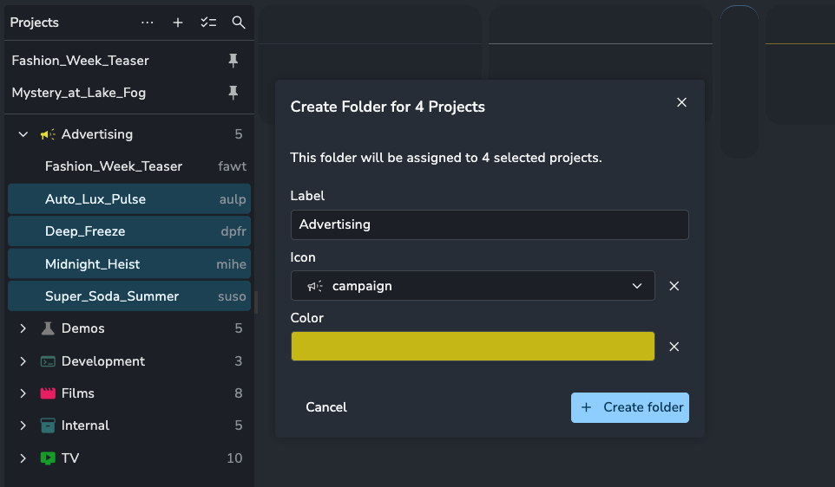Image resolution: width=835 pixels, height=487 pixels.
Task: Click the add project plus icon
Action: pyautogui.click(x=178, y=23)
